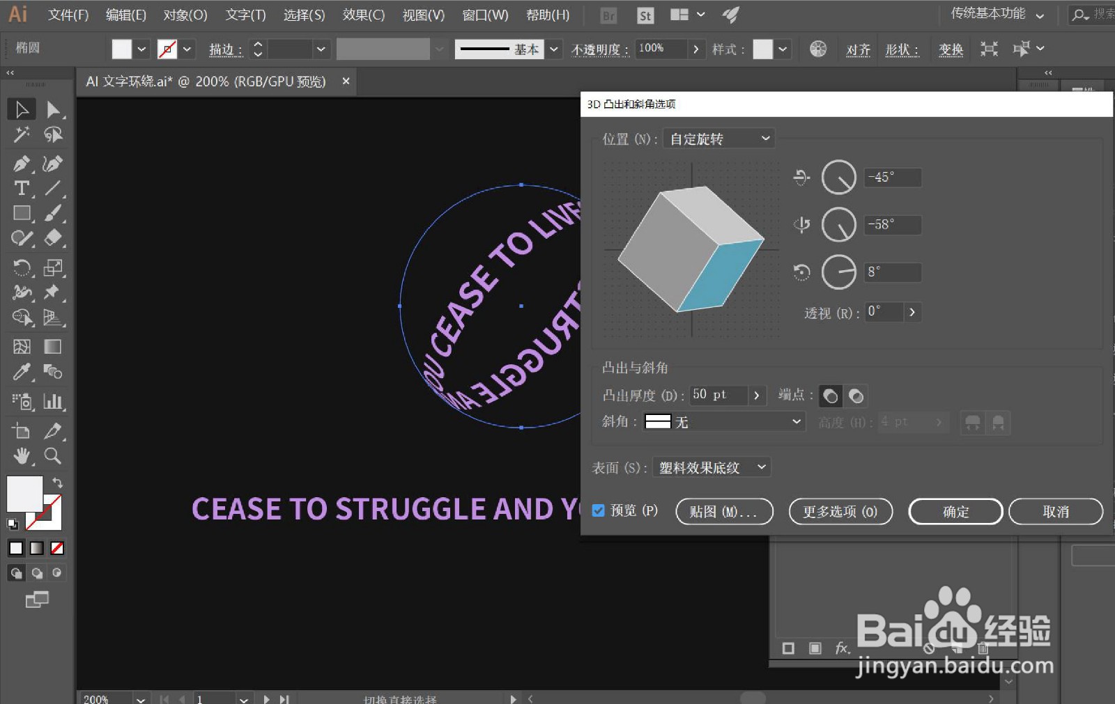Select the Magic Wand tool
Image resolution: width=1115 pixels, height=704 pixels.
click(22, 134)
